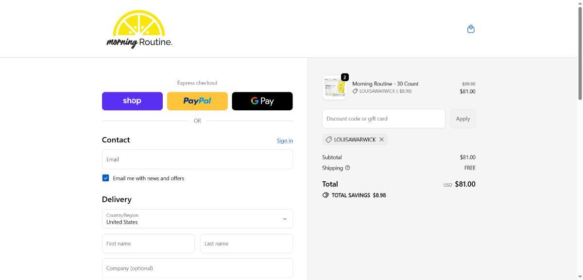Click the Last name field
Image resolution: width=583 pixels, height=280 pixels.
coord(246,244)
